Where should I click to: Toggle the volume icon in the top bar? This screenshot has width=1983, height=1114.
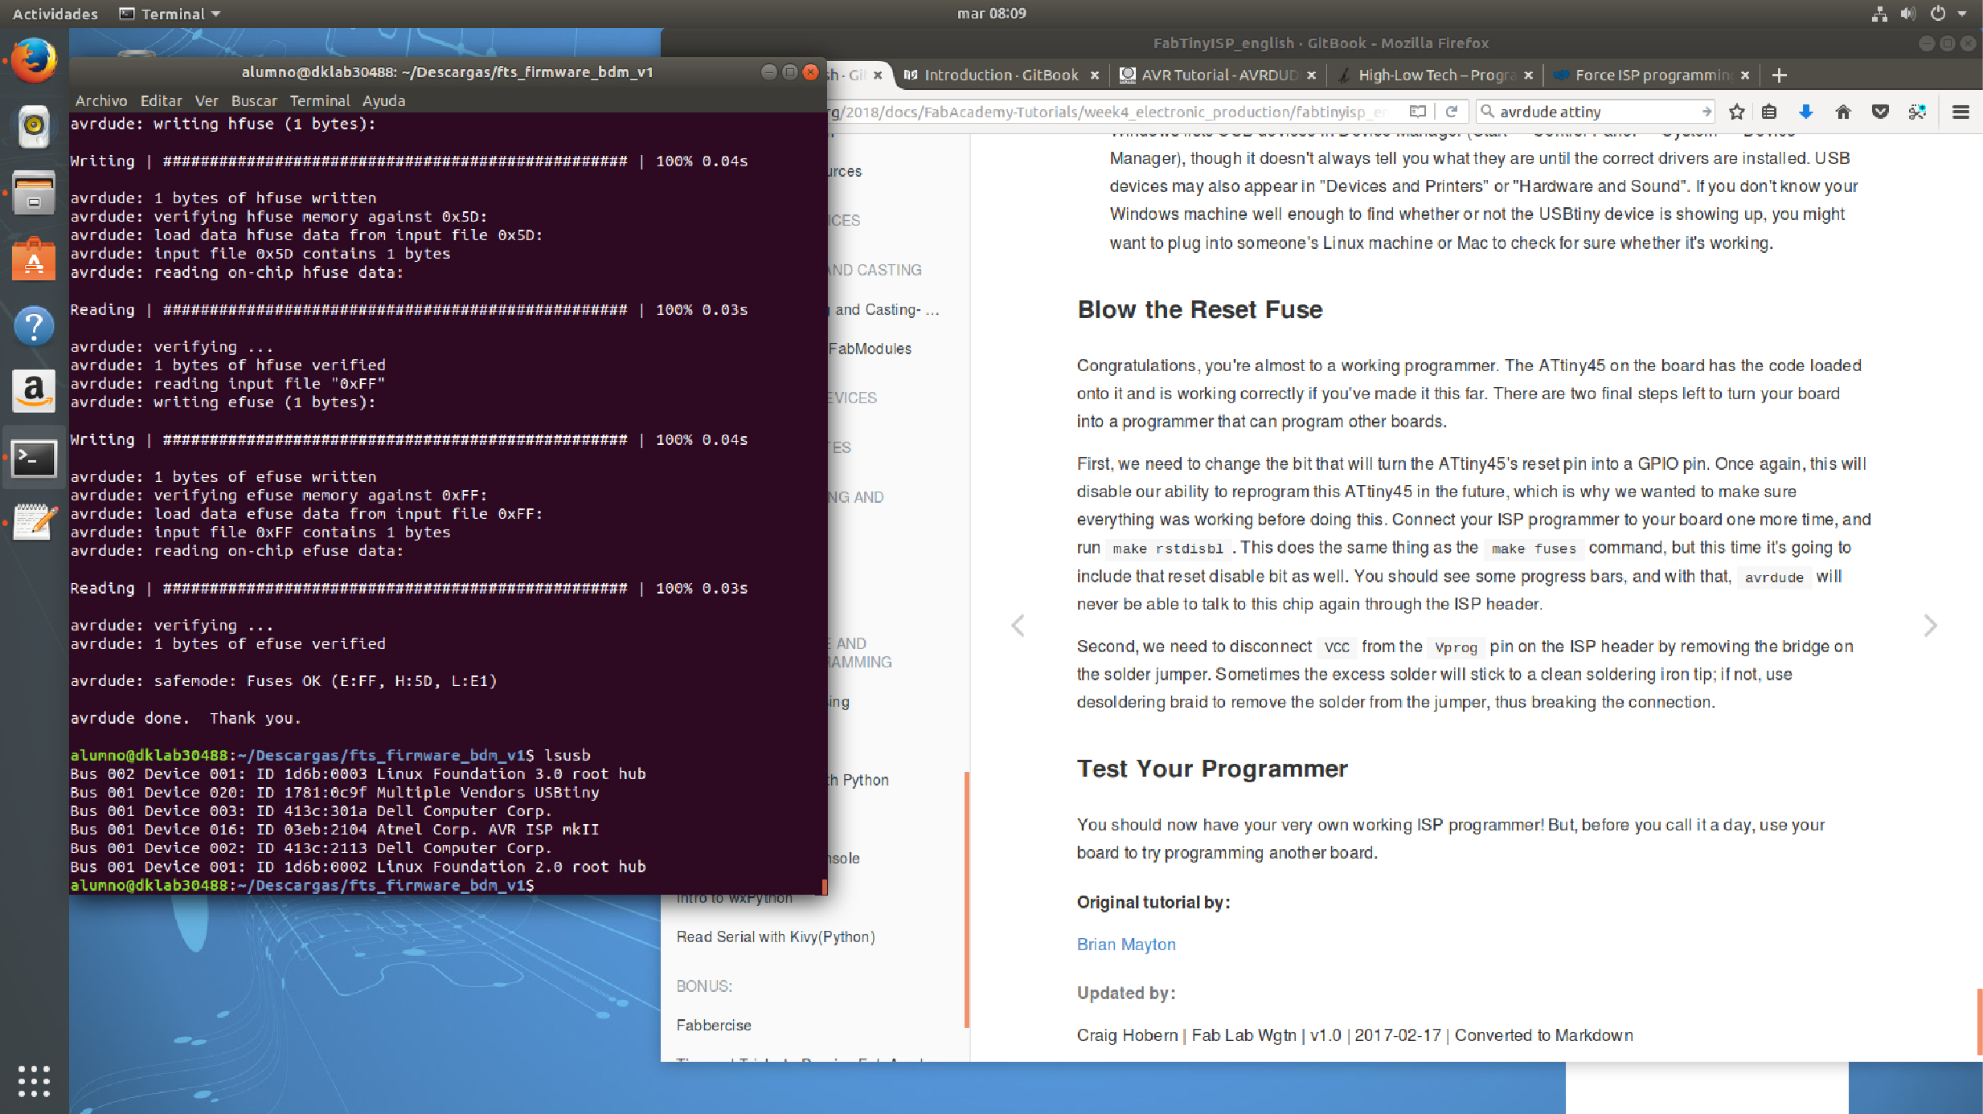(1908, 14)
